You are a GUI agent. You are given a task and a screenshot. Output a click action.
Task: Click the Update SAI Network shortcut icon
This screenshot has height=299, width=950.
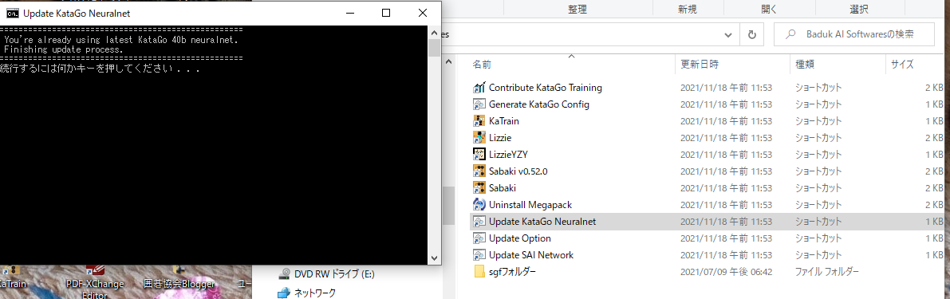coord(479,255)
